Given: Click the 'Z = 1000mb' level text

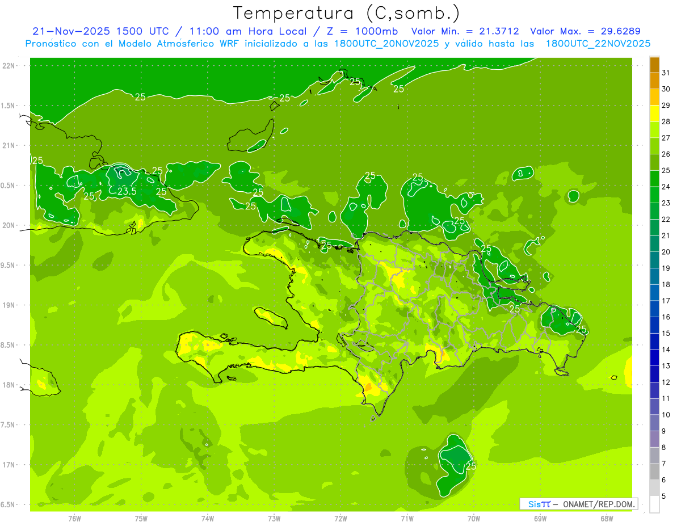Looking at the screenshot, I should 362,31.
